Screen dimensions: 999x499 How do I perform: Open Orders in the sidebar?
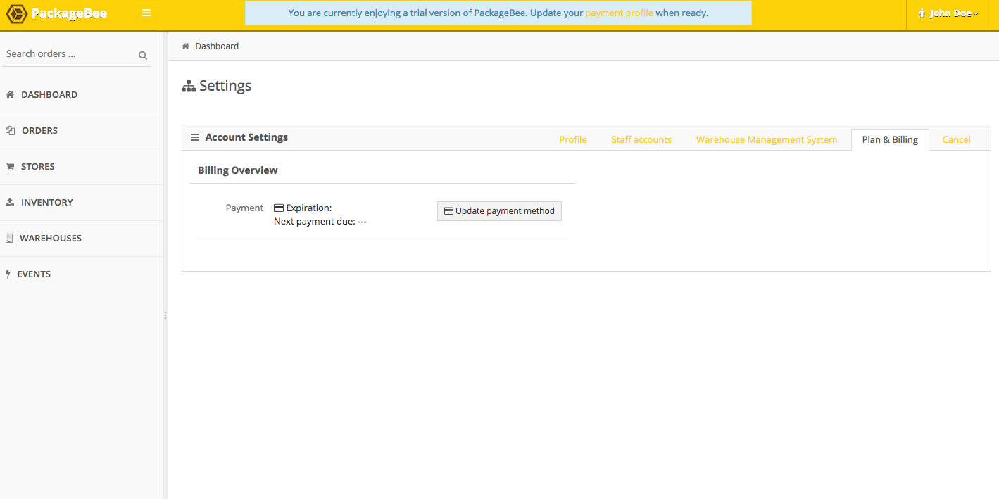(x=82, y=131)
